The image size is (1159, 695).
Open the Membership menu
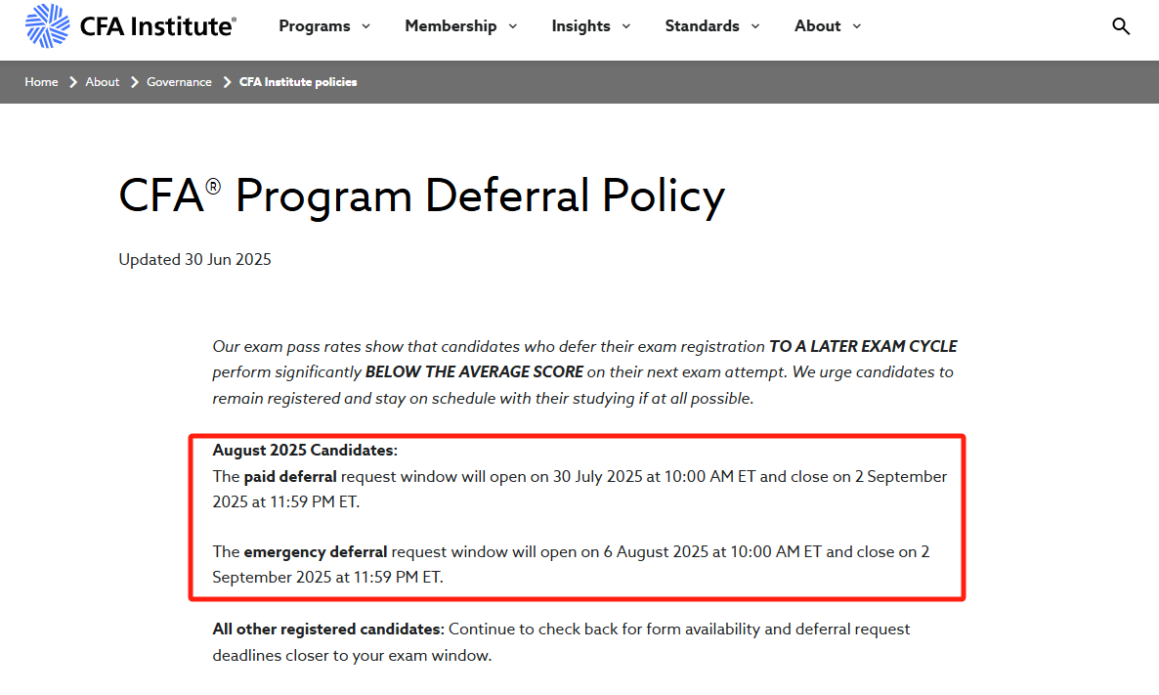[451, 25]
